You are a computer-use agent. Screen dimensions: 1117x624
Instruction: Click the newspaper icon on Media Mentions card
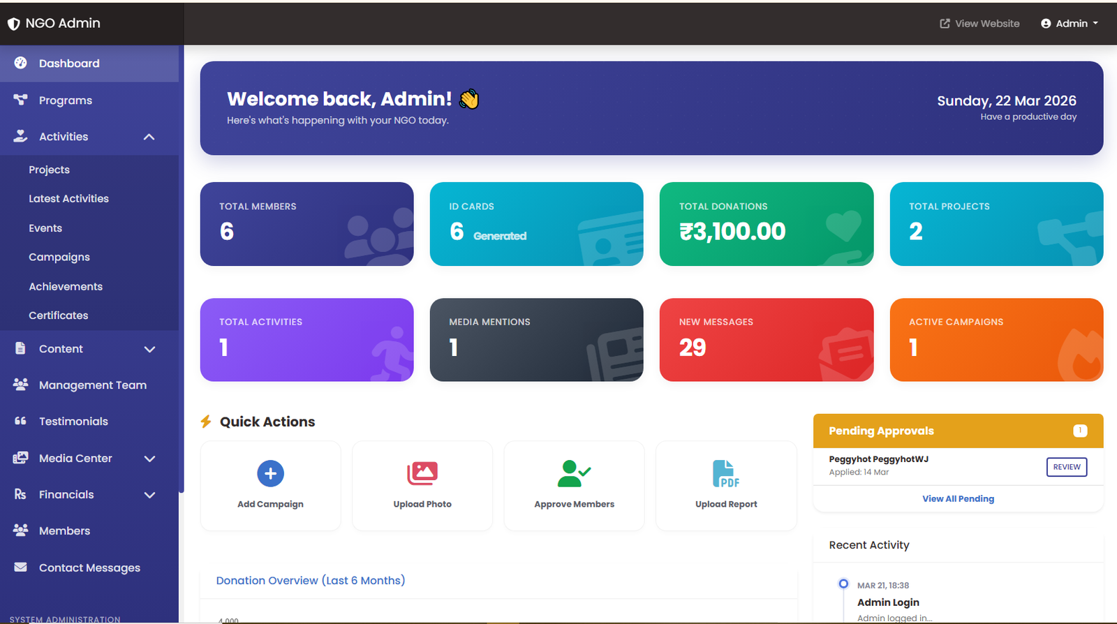click(x=616, y=355)
